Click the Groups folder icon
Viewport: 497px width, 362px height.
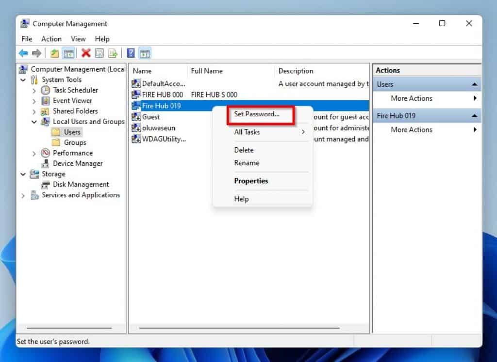(56, 142)
